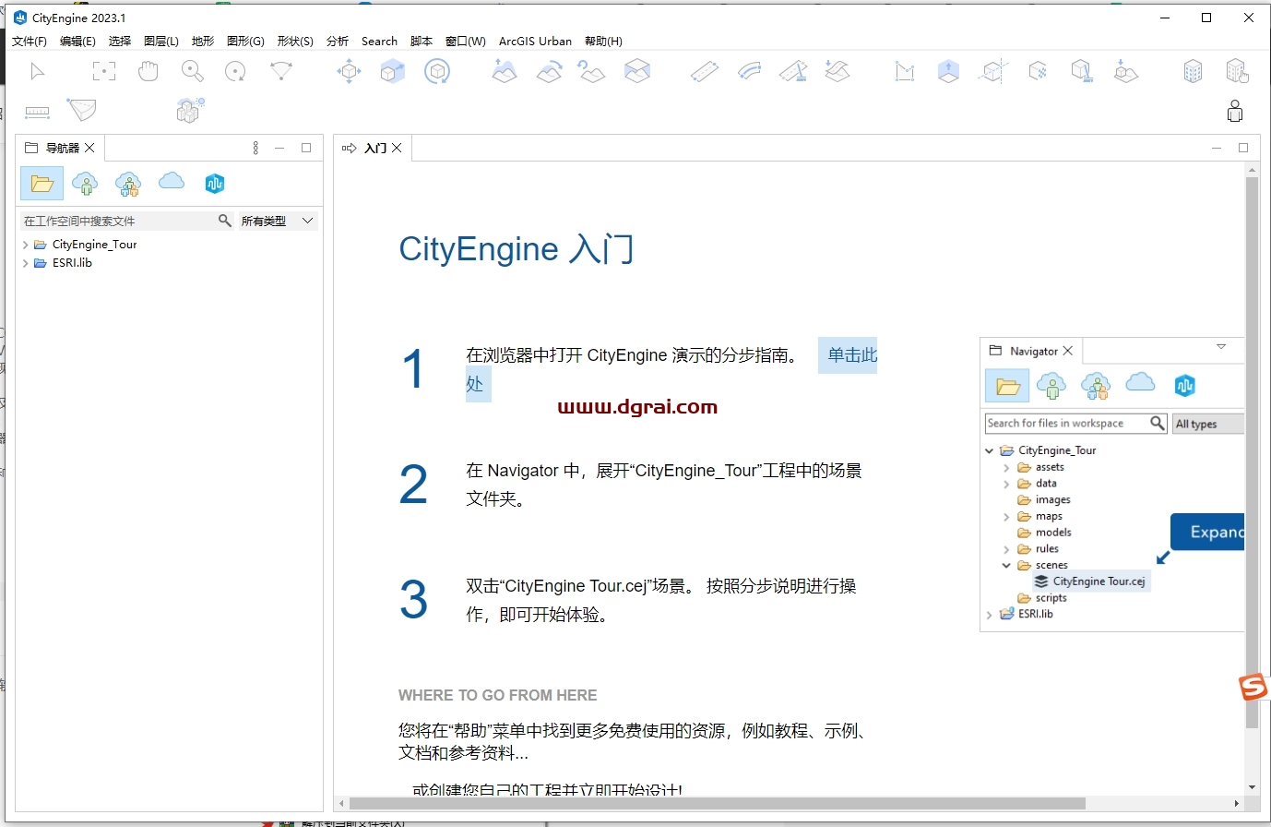Open the 所有类型 file type dropdown

click(x=278, y=222)
